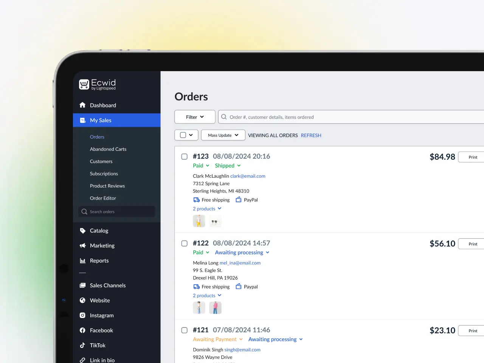Image resolution: width=484 pixels, height=363 pixels.
Task: Open Dashboard via the home icon
Action: tap(82, 105)
